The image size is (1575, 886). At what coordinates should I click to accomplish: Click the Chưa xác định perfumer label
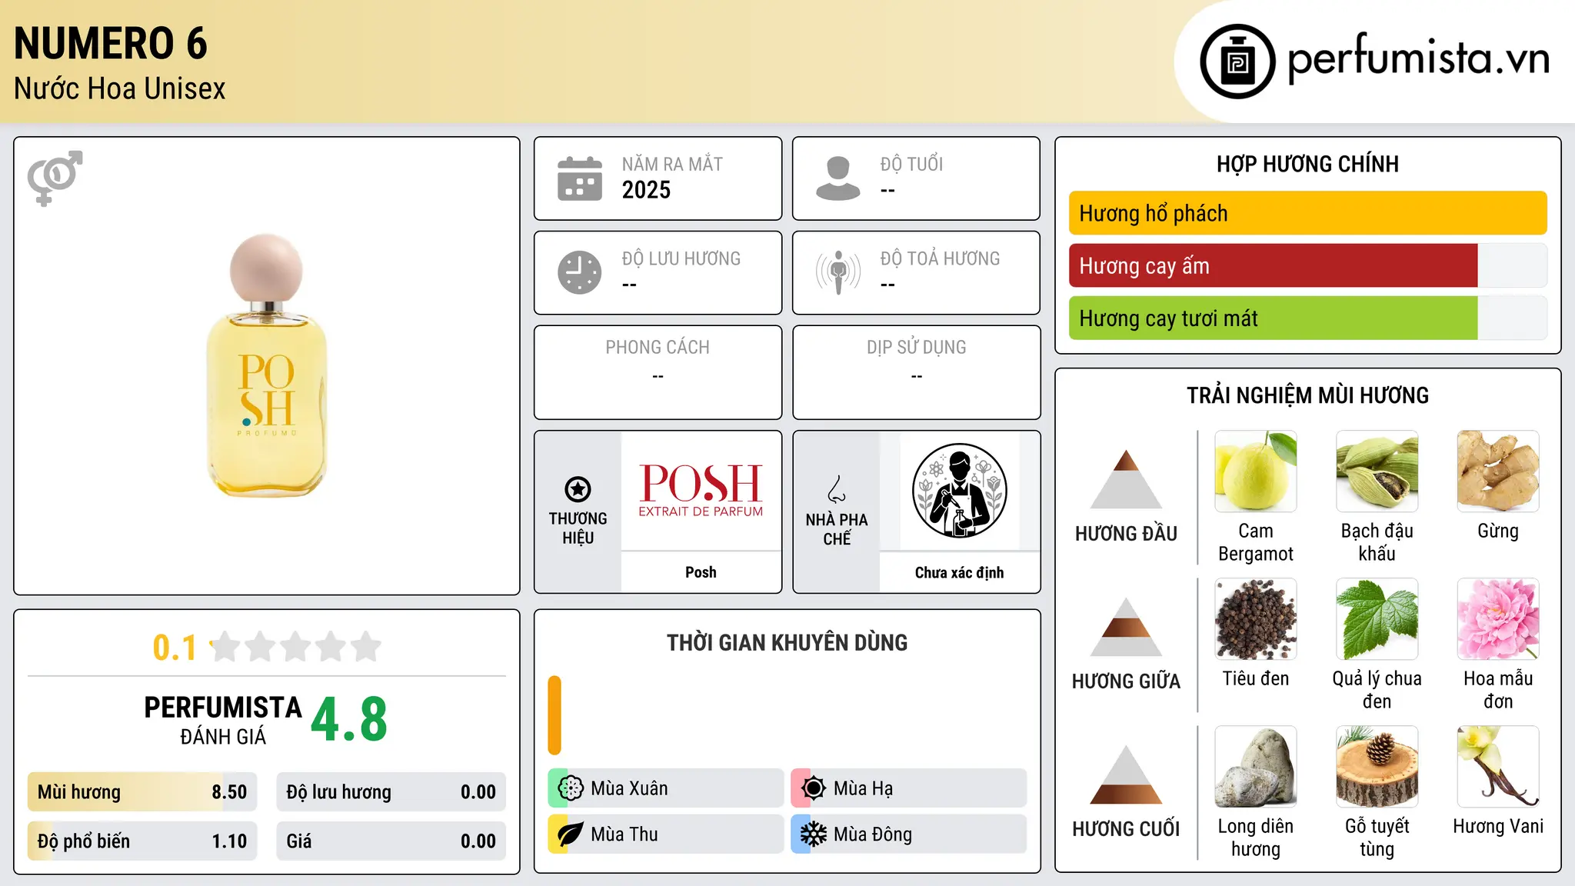click(959, 572)
